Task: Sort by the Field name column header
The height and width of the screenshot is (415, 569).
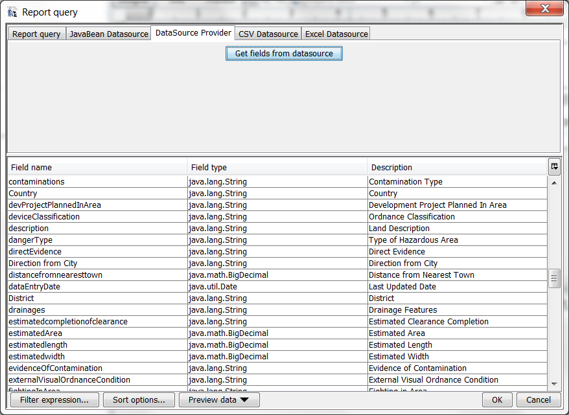Action: click(97, 167)
